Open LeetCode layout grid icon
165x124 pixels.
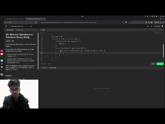coord(148,26)
